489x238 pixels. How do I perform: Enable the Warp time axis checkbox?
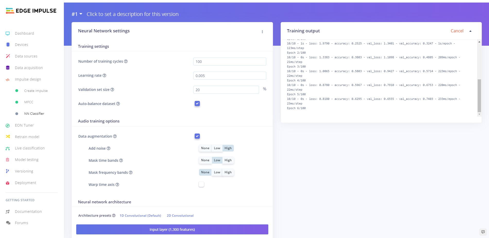point(201,184)
